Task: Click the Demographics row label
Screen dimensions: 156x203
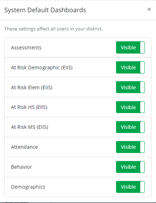Action: [28, 187]
